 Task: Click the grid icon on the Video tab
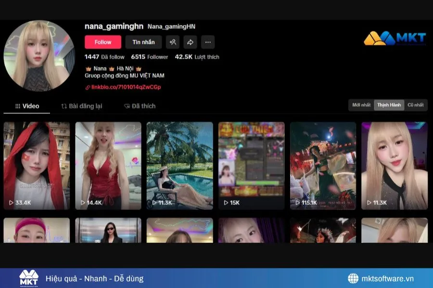click(x=17, y=106)
